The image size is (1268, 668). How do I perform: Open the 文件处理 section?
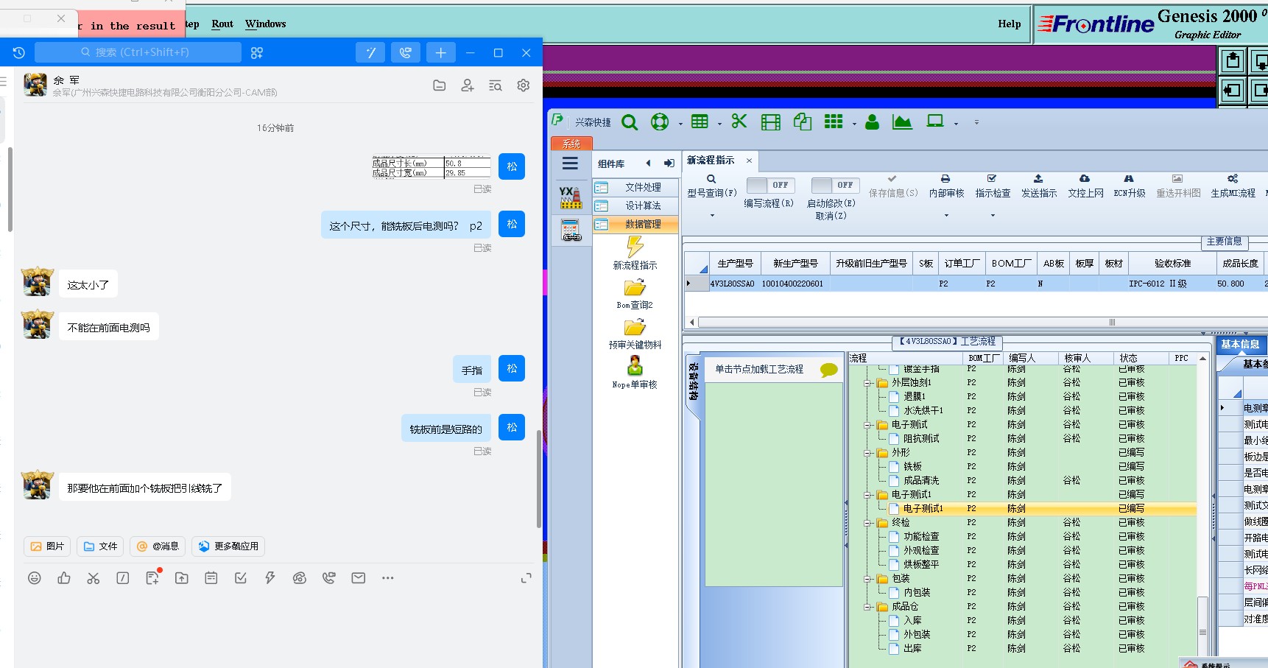635,188
